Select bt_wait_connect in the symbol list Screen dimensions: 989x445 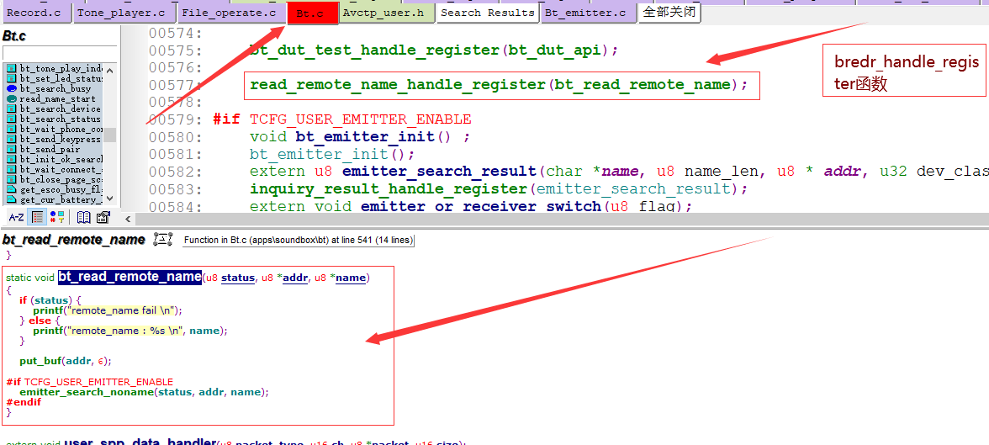(x=61, y=169)
